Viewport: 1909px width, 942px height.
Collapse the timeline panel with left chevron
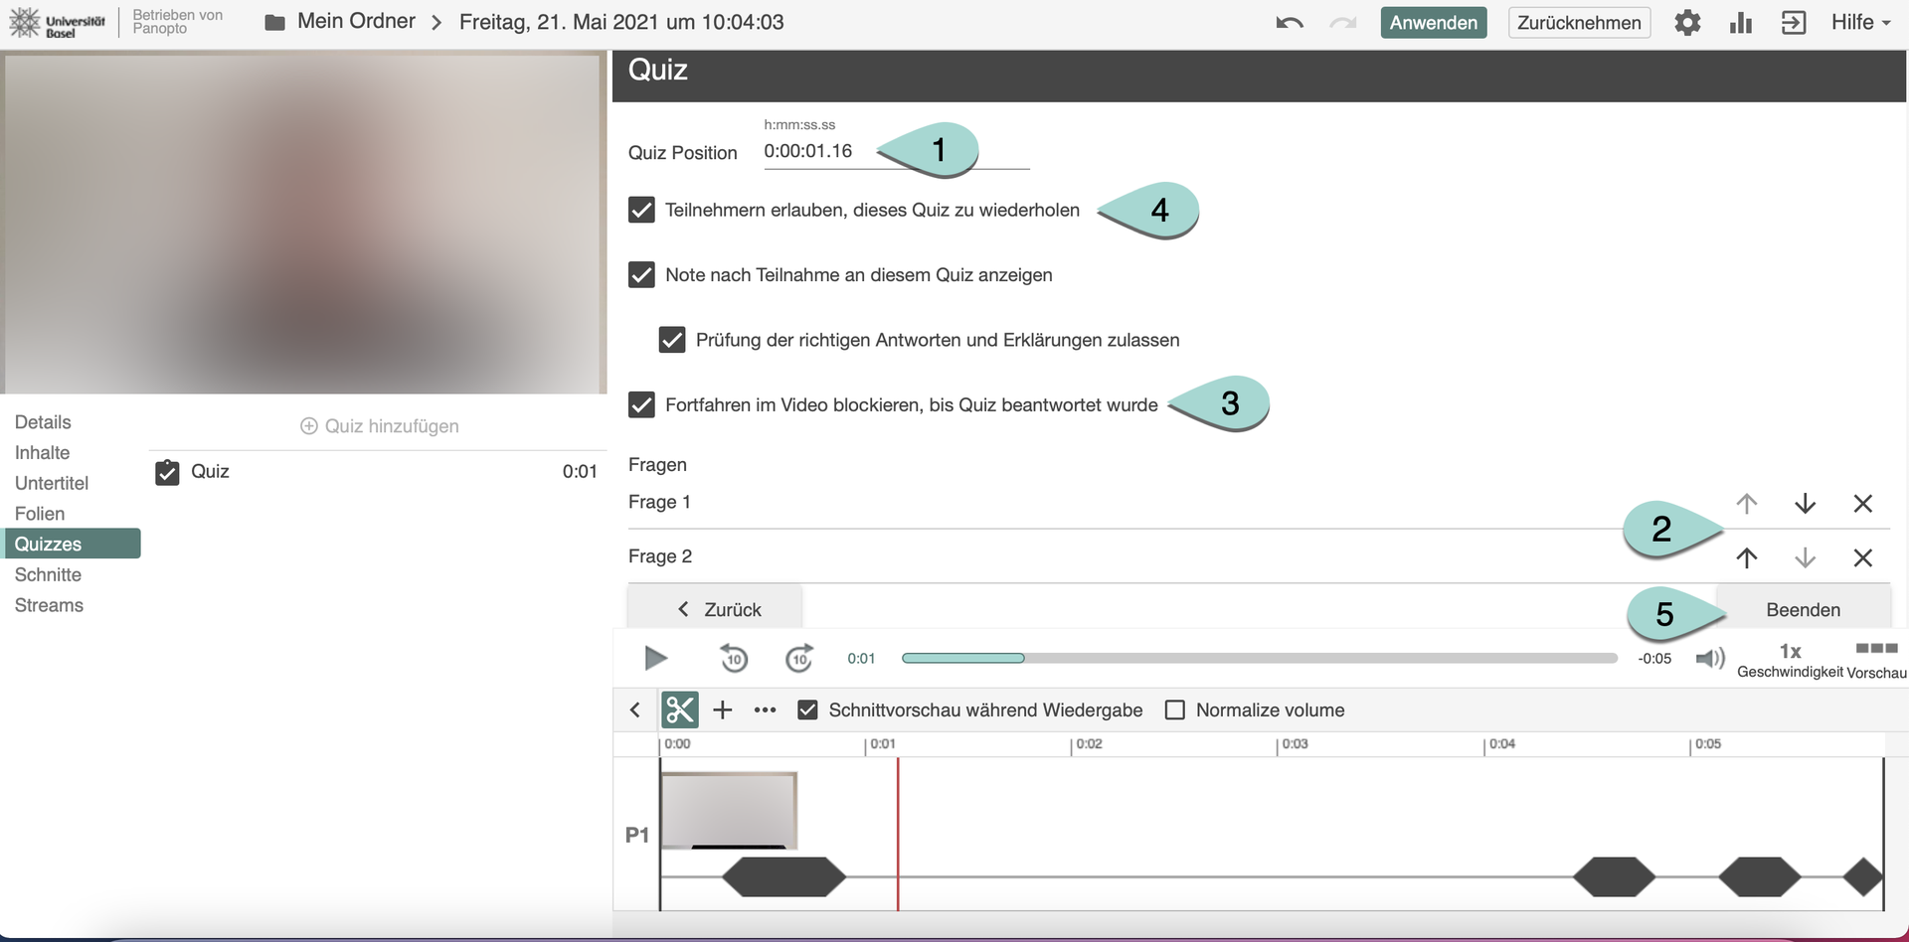tap(635, 709)
